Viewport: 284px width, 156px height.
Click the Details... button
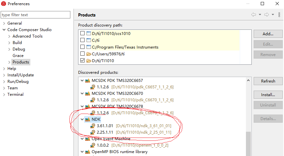(268, 118)
